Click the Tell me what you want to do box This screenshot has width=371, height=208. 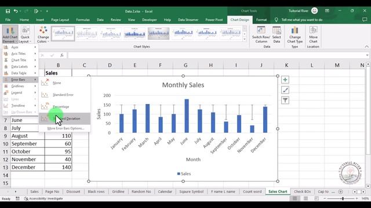coord(302,20)
